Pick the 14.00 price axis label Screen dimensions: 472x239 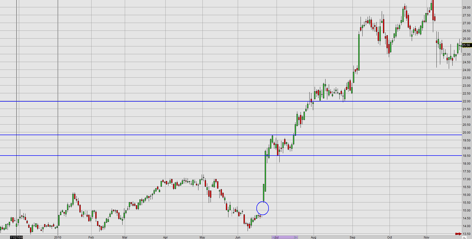pos(466,226)
